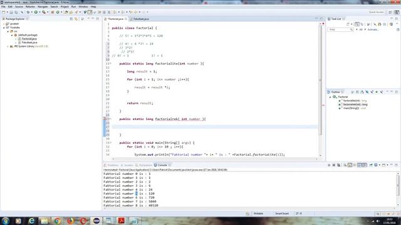This screenshot has width=401, height=225.
Task: Click the Open Type toolbar icon
Action: (66, 12)
